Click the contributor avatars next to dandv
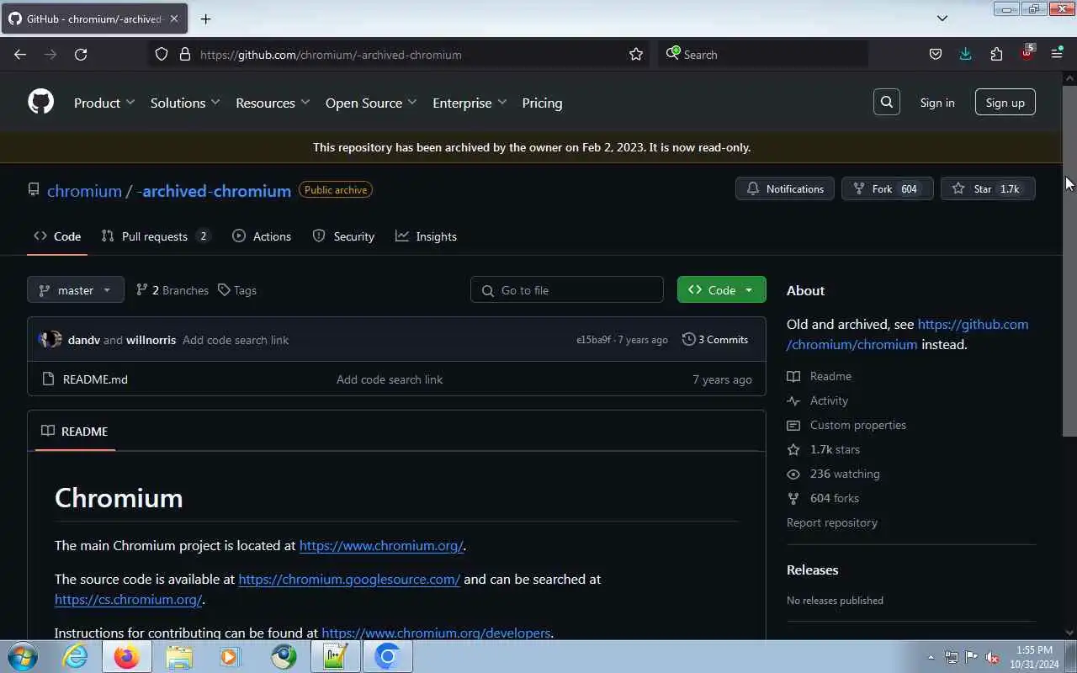 click(x=50, y=339)
